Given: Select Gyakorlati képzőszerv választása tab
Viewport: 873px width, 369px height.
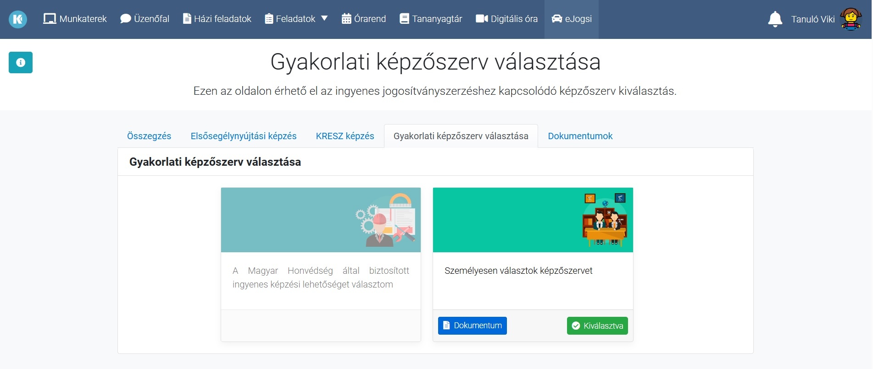Looking at the screenshot, I should pyautogui.click(x=461, y=136).
